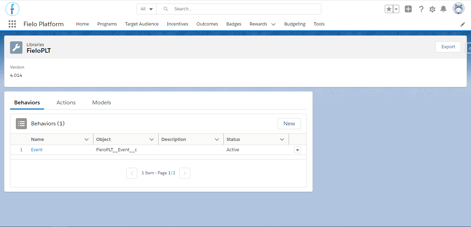471x227 pixels.
Task: Open the Help question mark icon
Action: [421, 9]
